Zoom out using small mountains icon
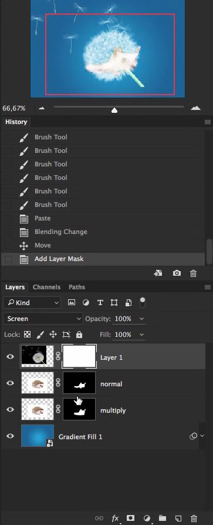 pyautogui.click(x=42, y=108)
